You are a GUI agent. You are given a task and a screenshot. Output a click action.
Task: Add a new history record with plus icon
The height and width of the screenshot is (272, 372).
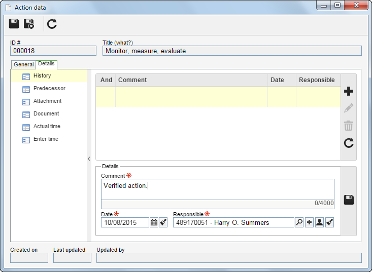click(349, 91)
